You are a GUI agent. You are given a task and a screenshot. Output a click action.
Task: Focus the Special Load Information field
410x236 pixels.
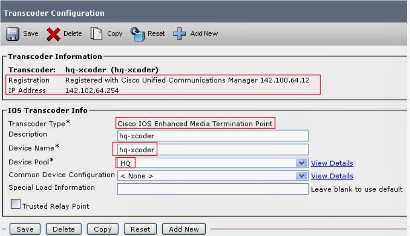(x=213, y=189)
